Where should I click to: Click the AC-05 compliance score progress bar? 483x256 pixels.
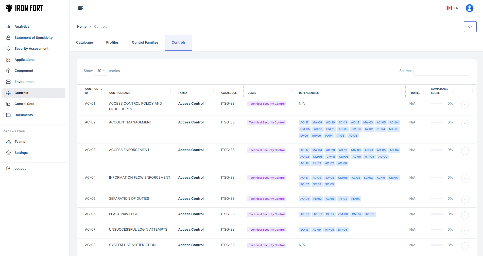[437, 199]
